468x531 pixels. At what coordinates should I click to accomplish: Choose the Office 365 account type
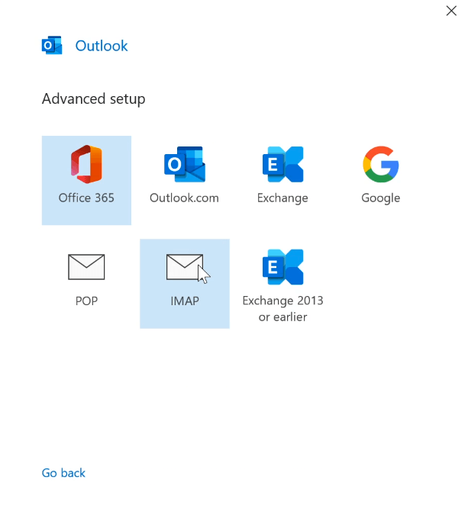point(86,180)
